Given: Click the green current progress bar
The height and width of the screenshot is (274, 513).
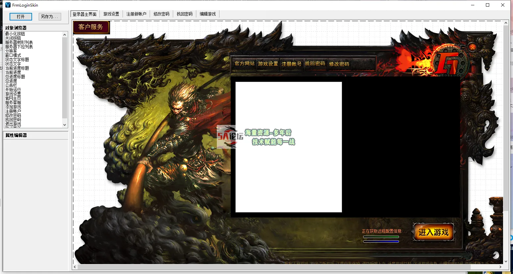Looking at the screenshot, I should [381, 237].
